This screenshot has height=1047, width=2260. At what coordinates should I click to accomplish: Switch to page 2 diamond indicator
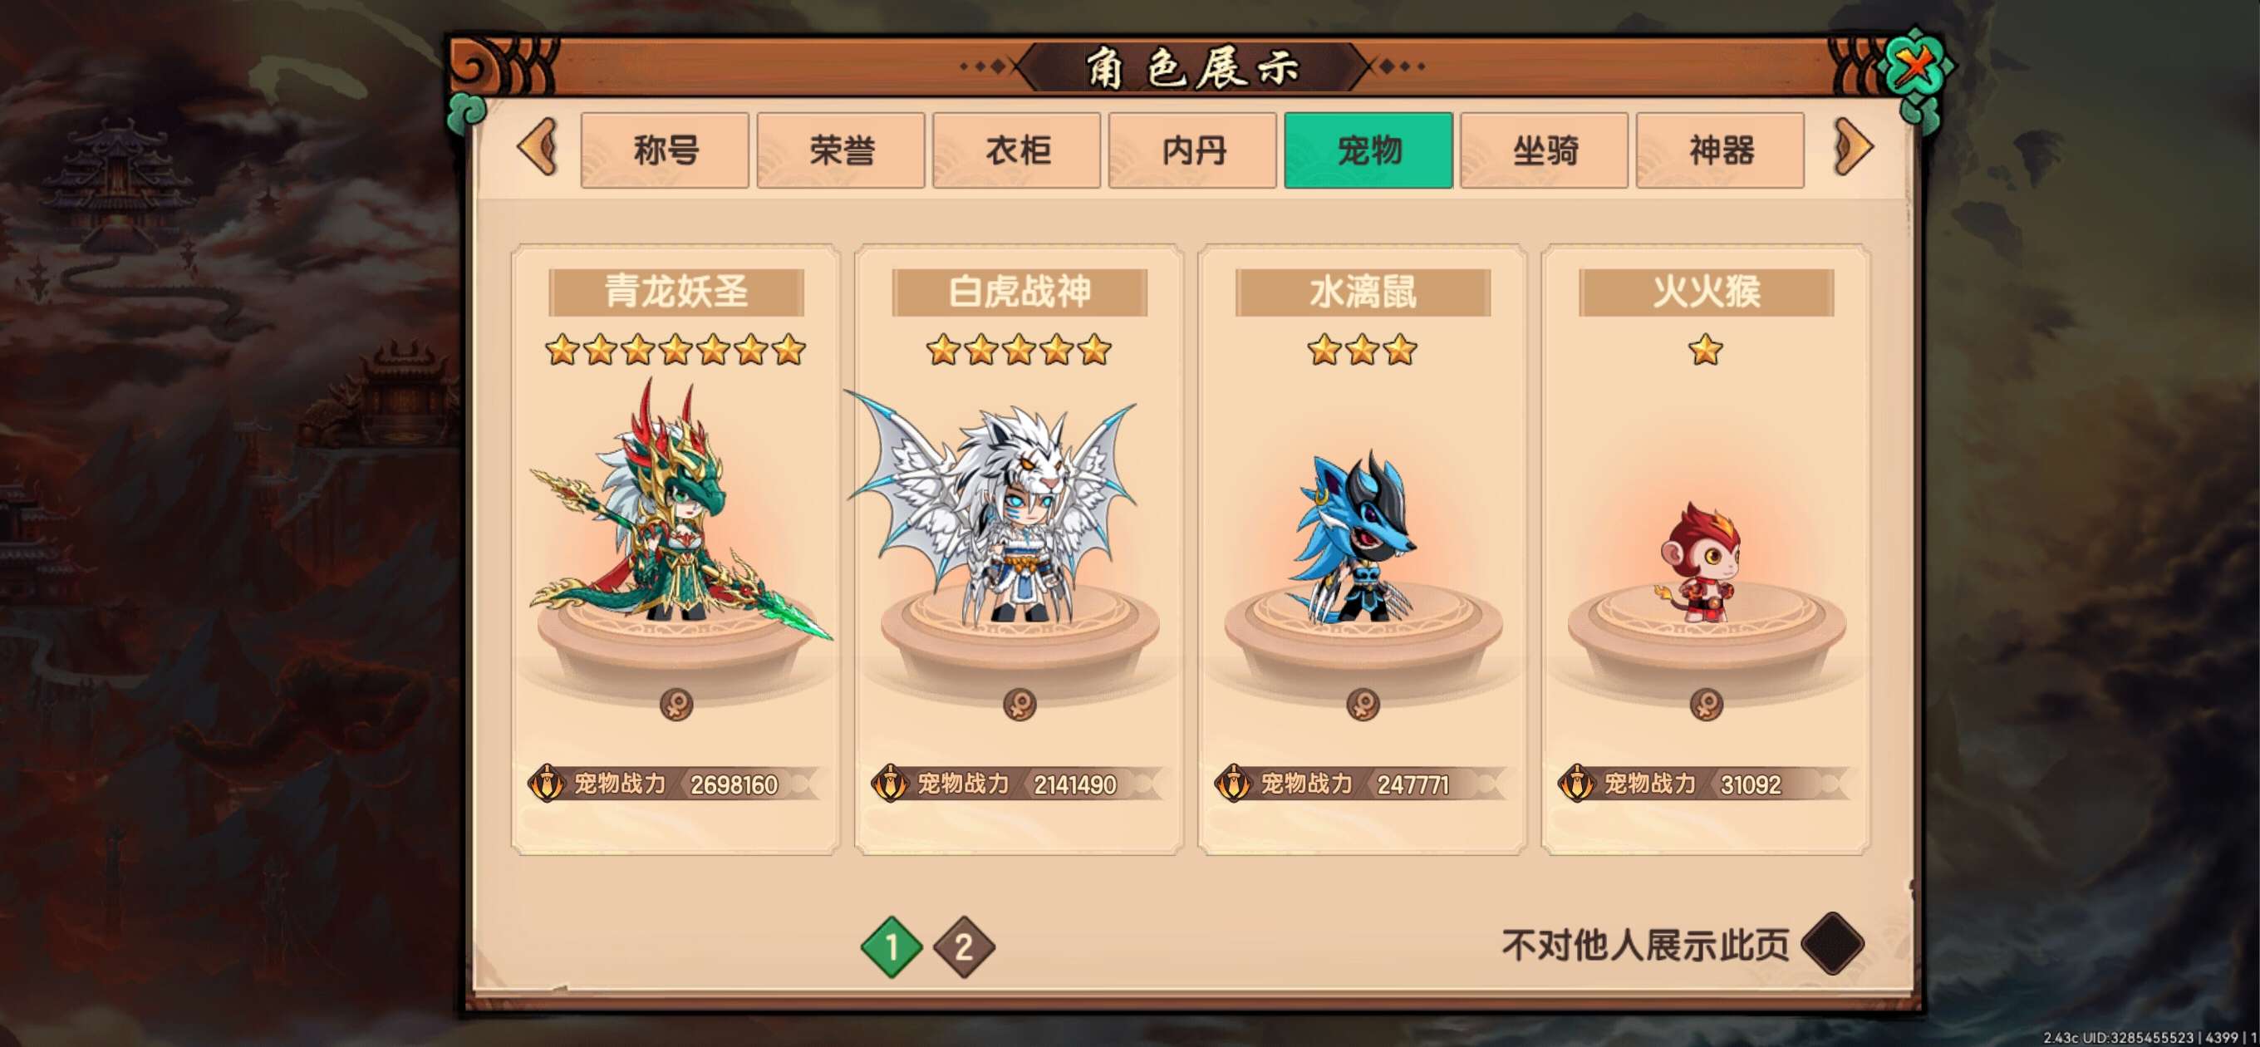pyautogui.click(x=963, y=947)
